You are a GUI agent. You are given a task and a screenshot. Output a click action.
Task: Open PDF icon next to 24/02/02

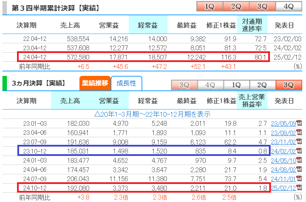pyautogui.click(x=299, y=150)
